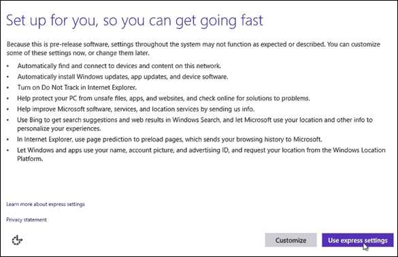Select the 'Use Bing to get search suggestions' line

[x=195, y=120]
